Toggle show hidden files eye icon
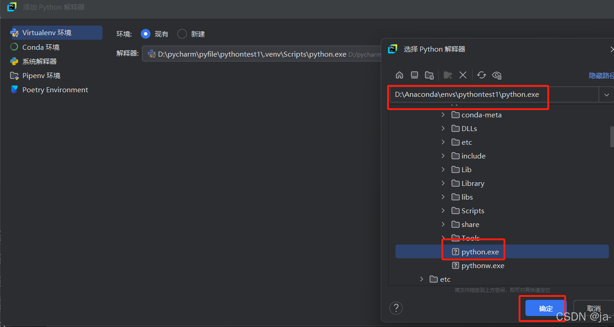This screenshot has width=614, height=327. pos(497,75)
